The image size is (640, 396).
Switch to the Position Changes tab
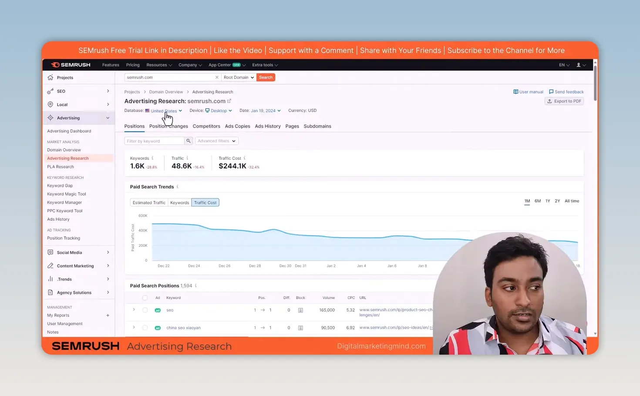click(168, 126)
